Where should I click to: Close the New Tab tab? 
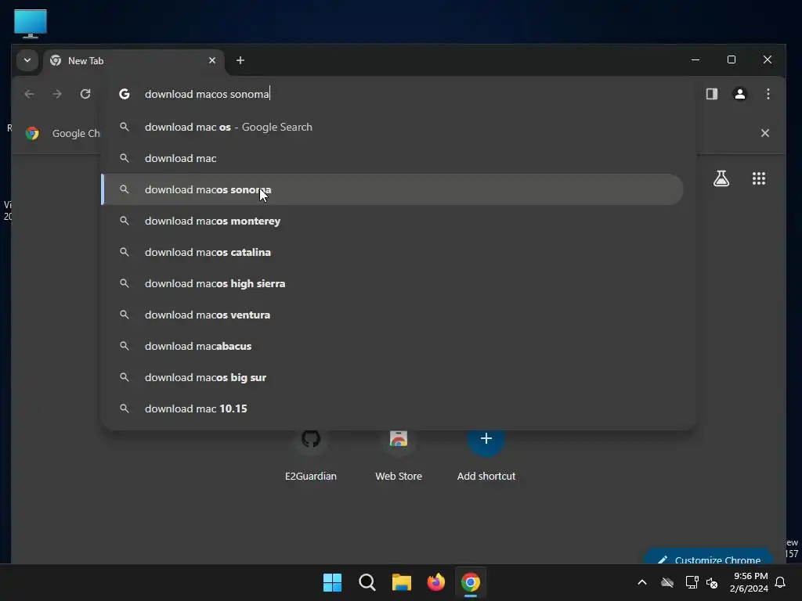click(212, 60)
